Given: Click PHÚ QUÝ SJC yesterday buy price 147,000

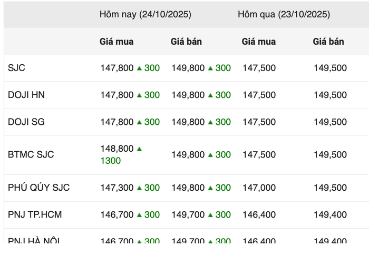Looking at the screenshot, I should click(259, 188).
